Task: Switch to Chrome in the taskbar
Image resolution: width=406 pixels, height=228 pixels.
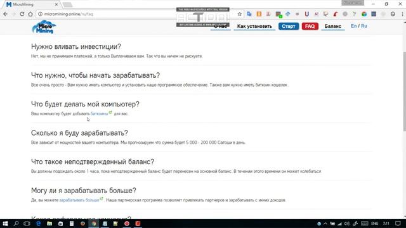Action: click(94, 224)
